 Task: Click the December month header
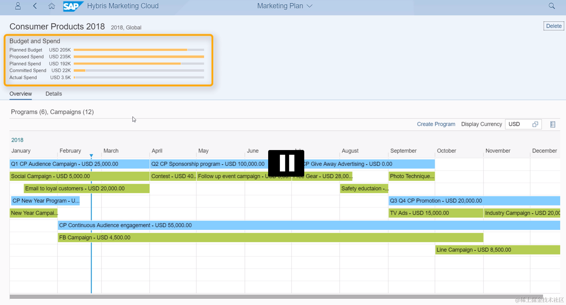pos(545,151)
